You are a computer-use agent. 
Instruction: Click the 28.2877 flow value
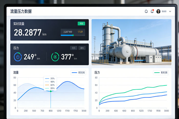(x=28, y=33)
